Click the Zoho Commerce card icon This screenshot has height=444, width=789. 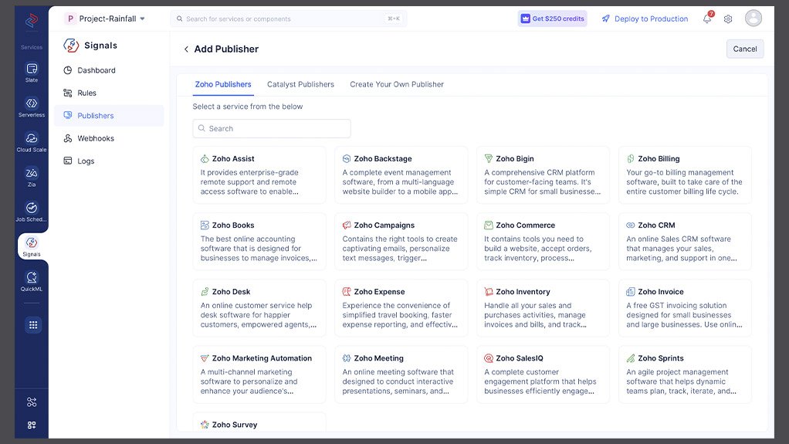click(489, 225)
